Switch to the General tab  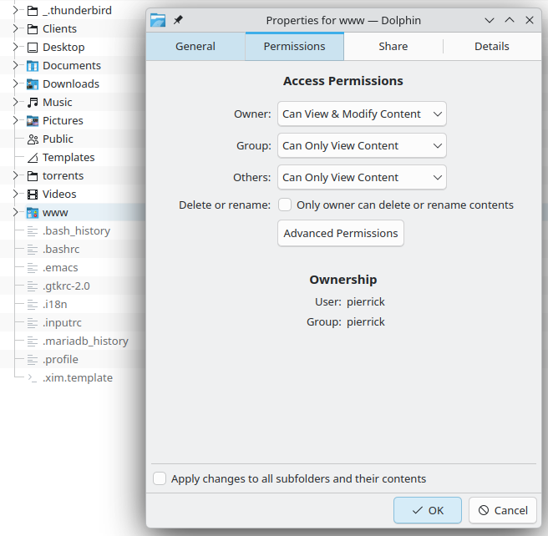[195, 47]
